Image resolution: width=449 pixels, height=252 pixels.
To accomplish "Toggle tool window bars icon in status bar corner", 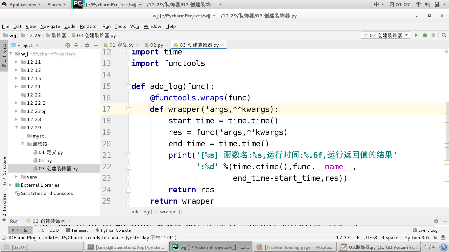I will pos(4,238).
